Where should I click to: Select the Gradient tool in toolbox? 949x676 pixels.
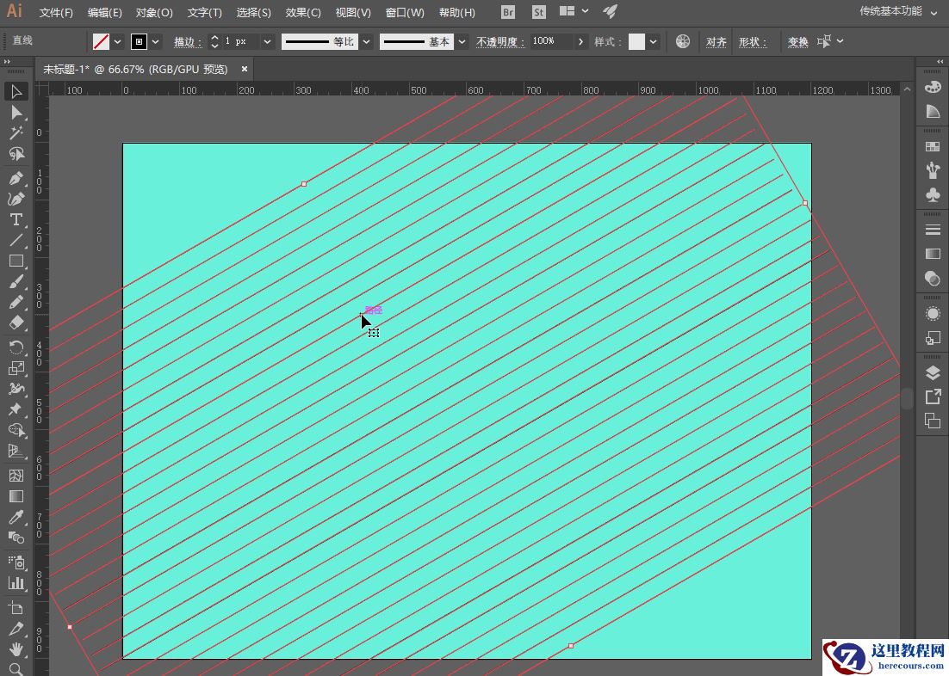[x=16, y=496]
